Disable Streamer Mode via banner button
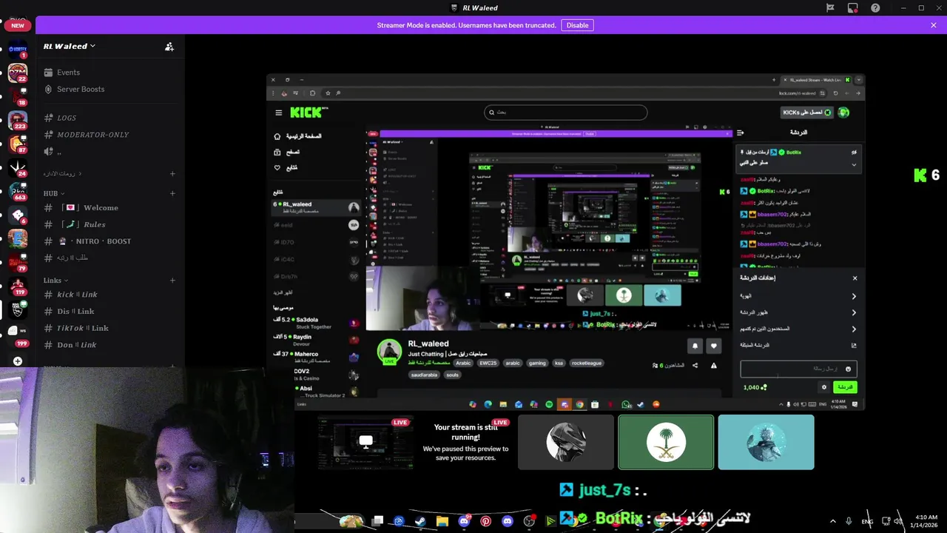 point(577,25)
